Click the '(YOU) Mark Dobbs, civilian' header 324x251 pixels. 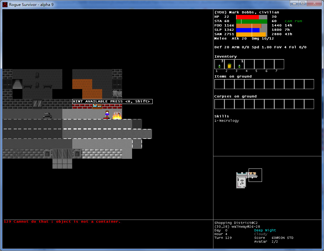[x=247, y=12]
